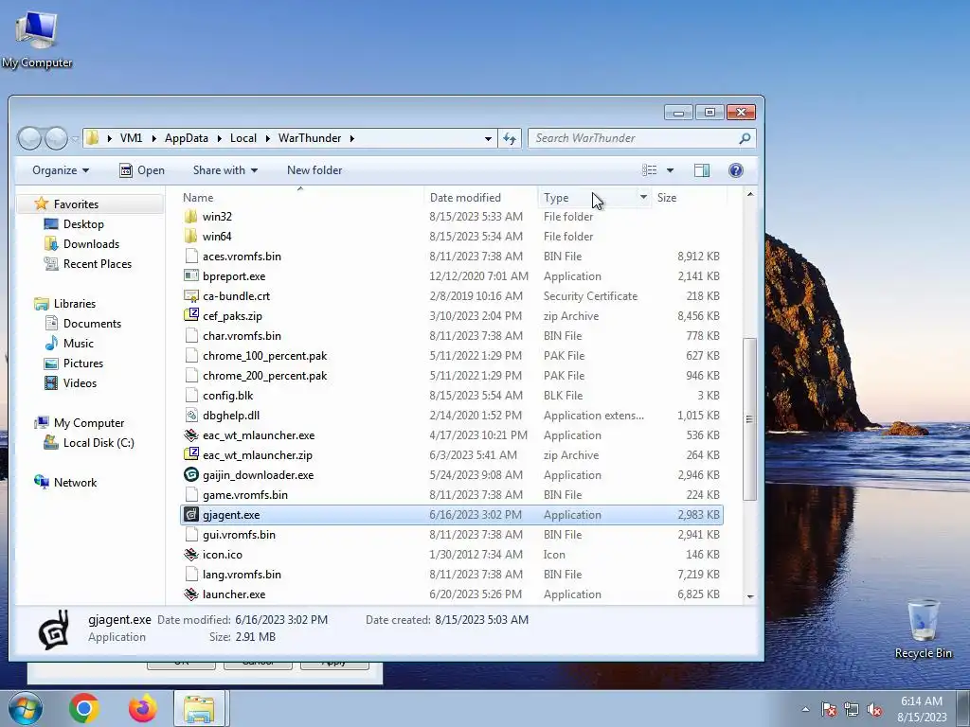Click the search magnifier icon
Screen dimensions: 970x727
coord(745,138)
